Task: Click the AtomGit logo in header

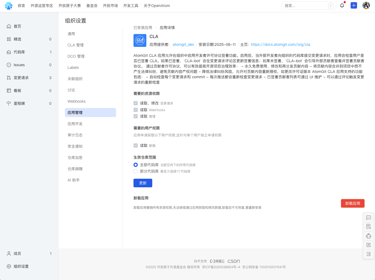Action: coord(9,6)
